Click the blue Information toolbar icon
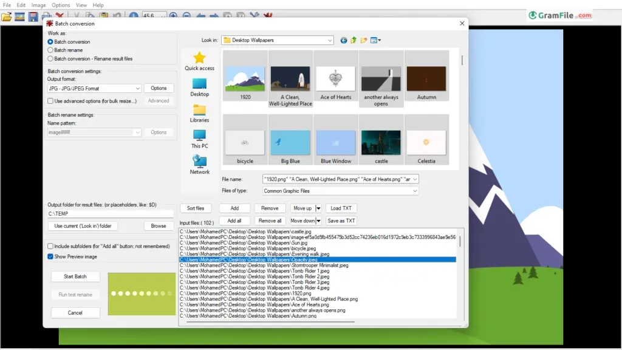Viewport: 622px width, 350px height. click(134, 16)
